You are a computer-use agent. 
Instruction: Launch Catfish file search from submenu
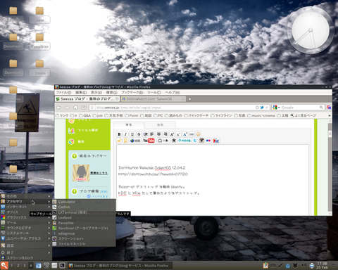click(x=84, y=207)
